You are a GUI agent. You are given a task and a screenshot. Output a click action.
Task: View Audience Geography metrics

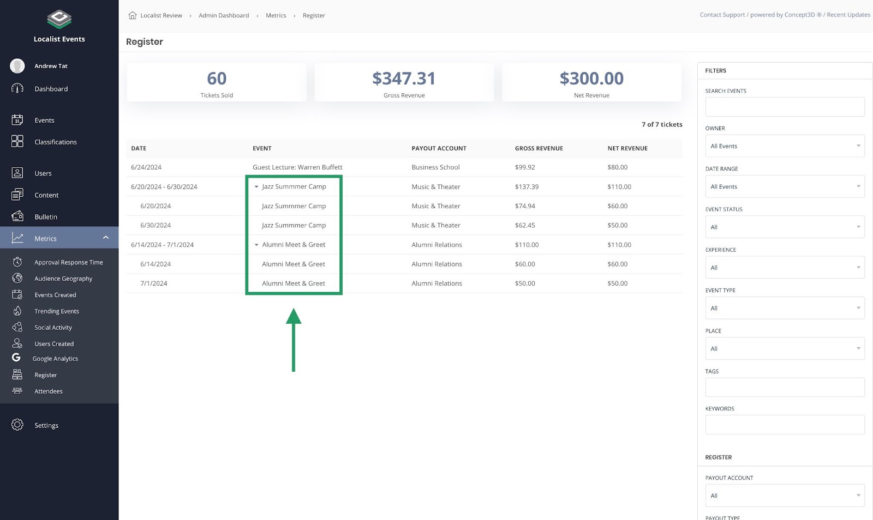(63, 278)
